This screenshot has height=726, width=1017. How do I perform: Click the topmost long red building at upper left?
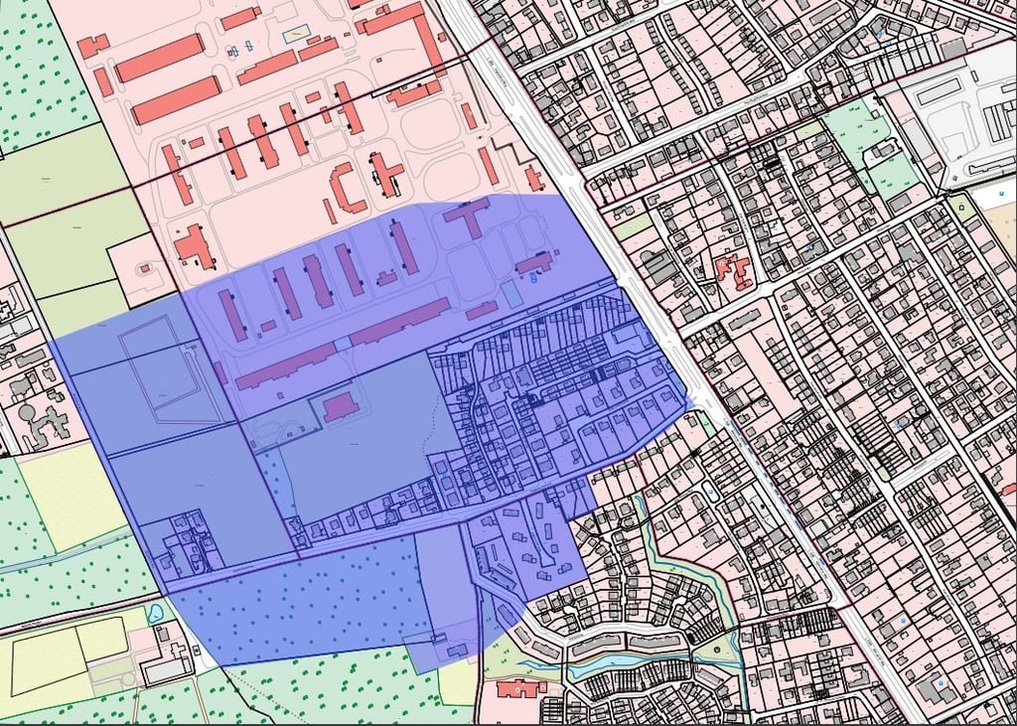[x=159, y=58]
